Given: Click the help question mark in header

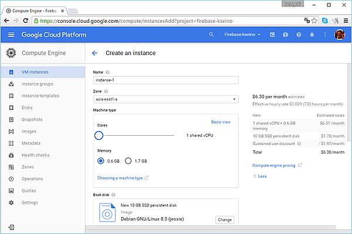Looking at the screenshot, I should 299,35.
